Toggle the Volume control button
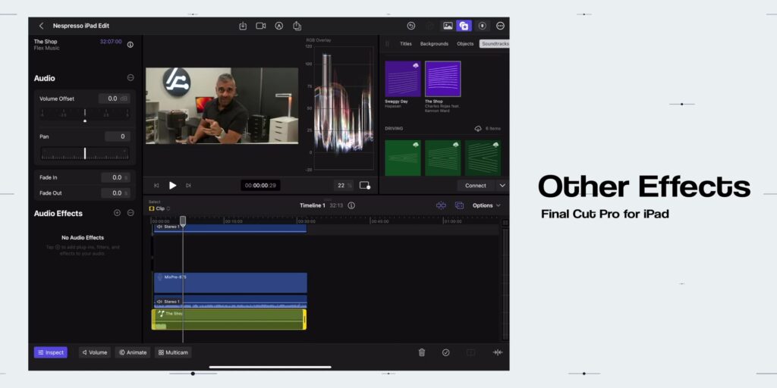Image resolution: width=777 pixels, height=388 pixels. 95,352
